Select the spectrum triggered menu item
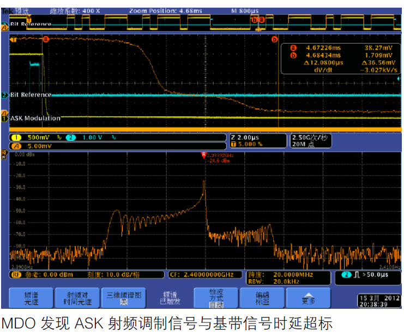 [170, 297]
